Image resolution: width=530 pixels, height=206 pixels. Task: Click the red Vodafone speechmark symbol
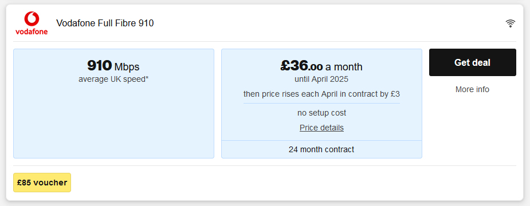click(32, 18)
